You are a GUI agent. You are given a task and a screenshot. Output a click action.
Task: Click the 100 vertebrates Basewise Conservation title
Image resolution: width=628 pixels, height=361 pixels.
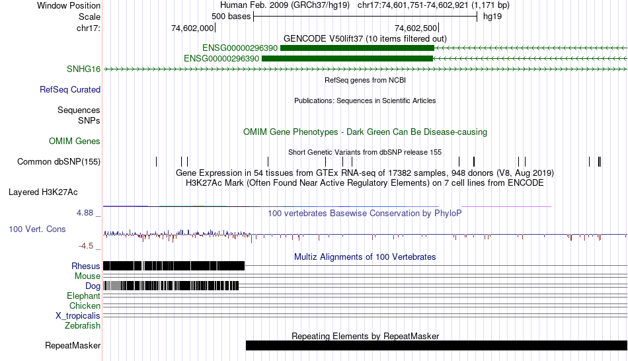pyautogui.click(x=365, y=213)
